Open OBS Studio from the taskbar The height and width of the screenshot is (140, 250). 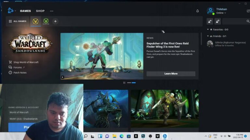[150, 136]
